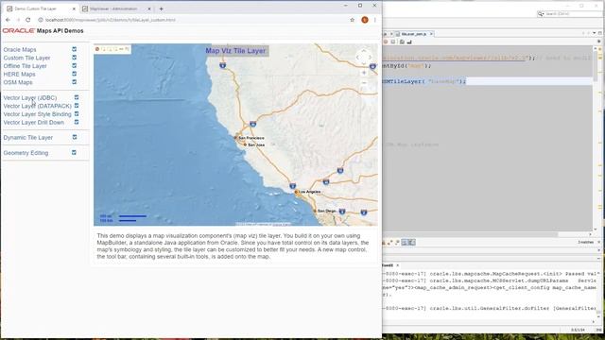
Task: Zoom in on the map with plus button
Action: [x=364, y=73]
